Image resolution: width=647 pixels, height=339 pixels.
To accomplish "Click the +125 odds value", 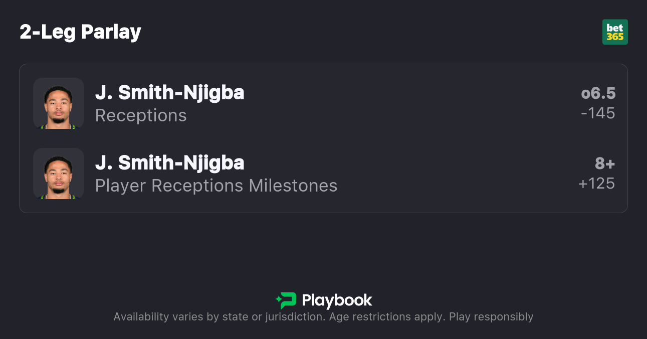I will [x=596, y=184].
